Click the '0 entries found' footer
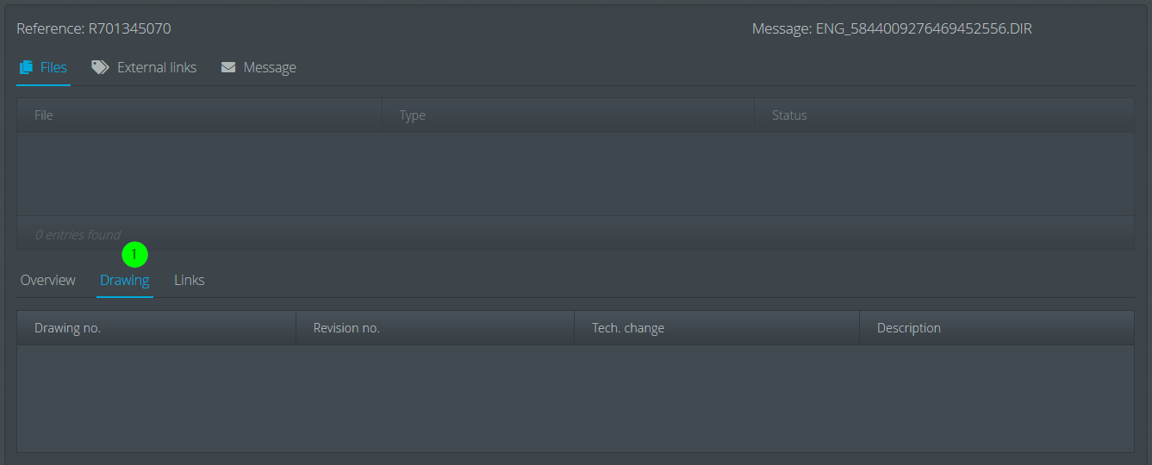Screen dimensions: 1152x465 pos(78,234)
